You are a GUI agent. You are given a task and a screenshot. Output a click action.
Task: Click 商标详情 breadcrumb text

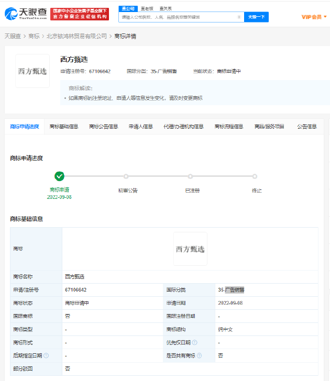[125, 36]
